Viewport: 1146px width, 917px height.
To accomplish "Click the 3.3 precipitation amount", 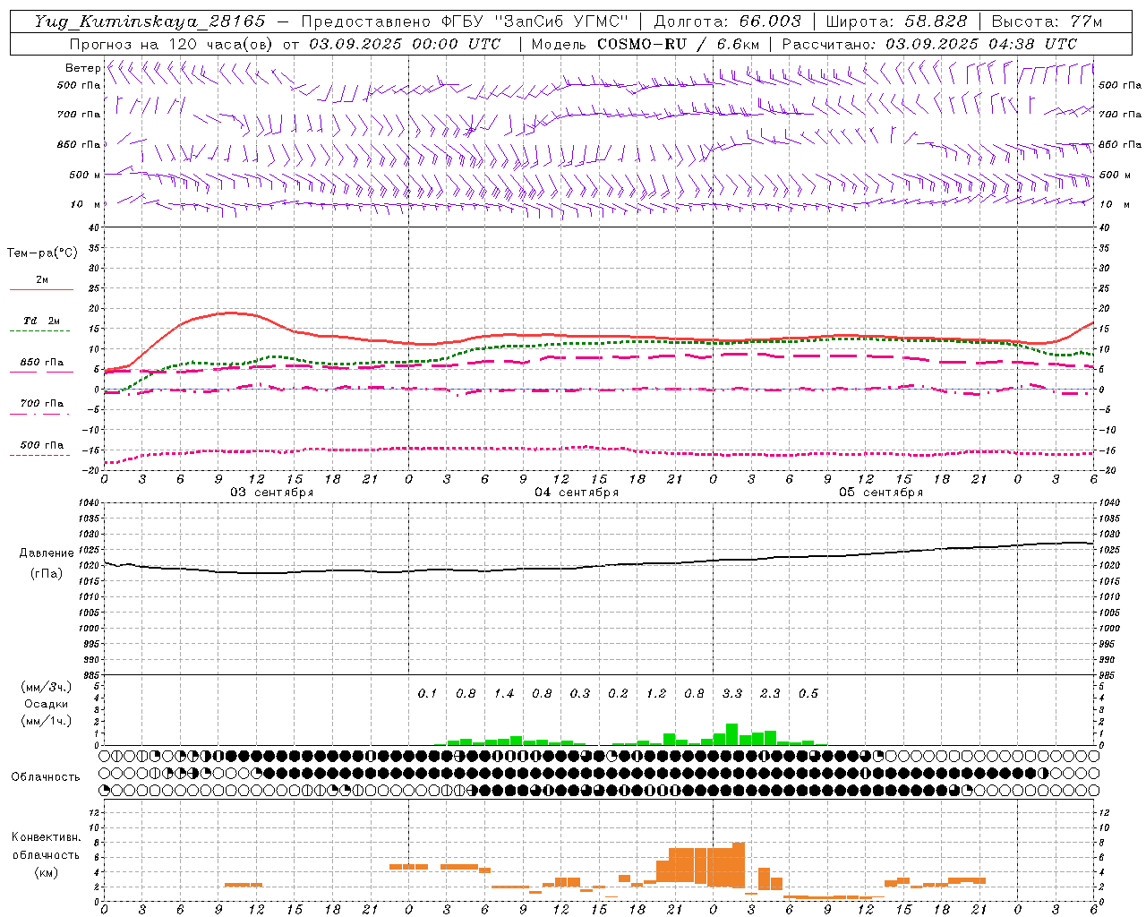I will click(732, 694).
